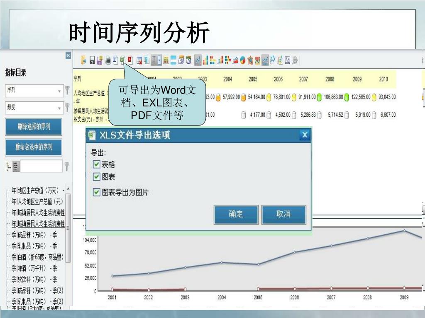This screenshot has height=318, width=425.
Task: Select the highlighted line chart icon
Action: click(265, 60)
